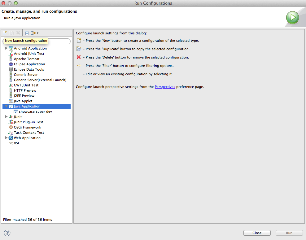Select OSGi Framework entry
The width and height of the screenshot is (306, 240).
coord(28,127)
